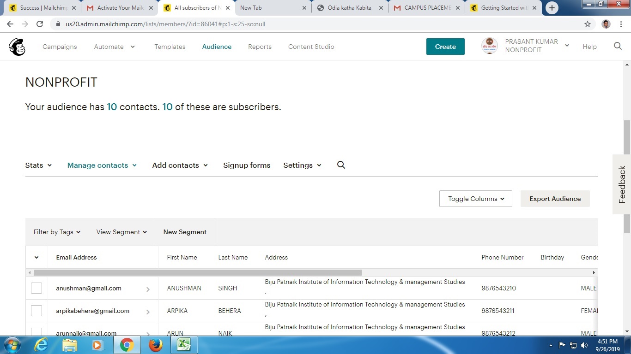Viewport: 631px width, 354px height.
Task: Launch Firefox from the taskbar
Action: point(156,345)
